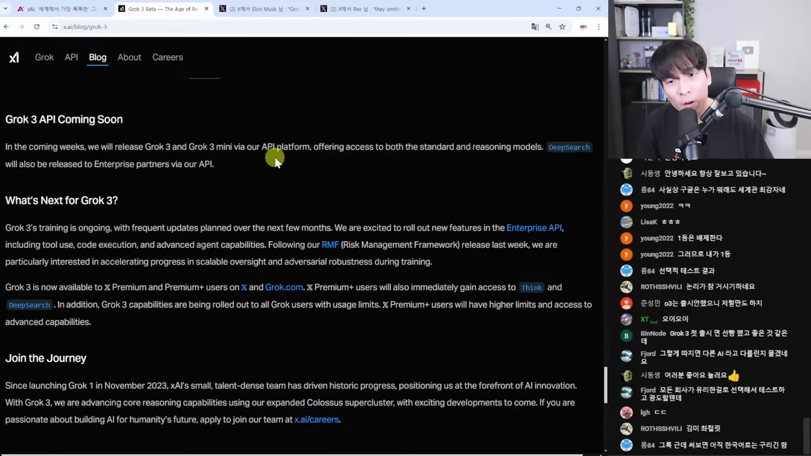Open the About nav menu item
811x456 pixels.
(129, 57)
